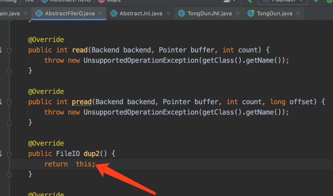Close the TongDunJNI.java tab
Screen dimensions: 333x196
click(x=237, y=14)
